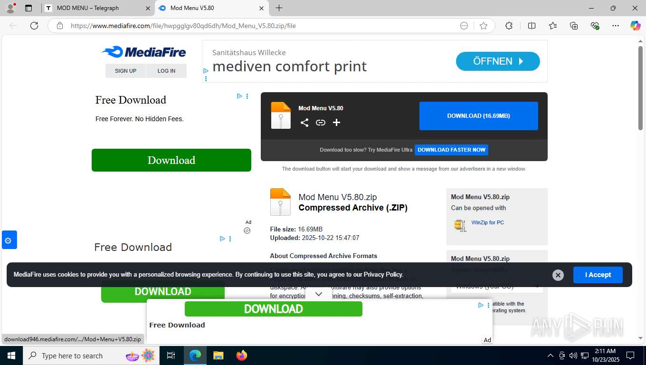Click the LOG IN button
Image resolution: width=646 pixels, height=365 pixels.
pyautogui.click(x=166, y=71)
